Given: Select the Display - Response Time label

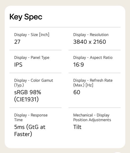Looking at the screenshot, I should point(31,117).
